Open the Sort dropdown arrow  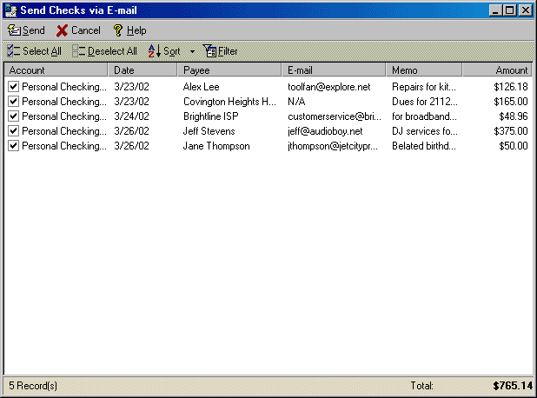(x=193, y=51)
